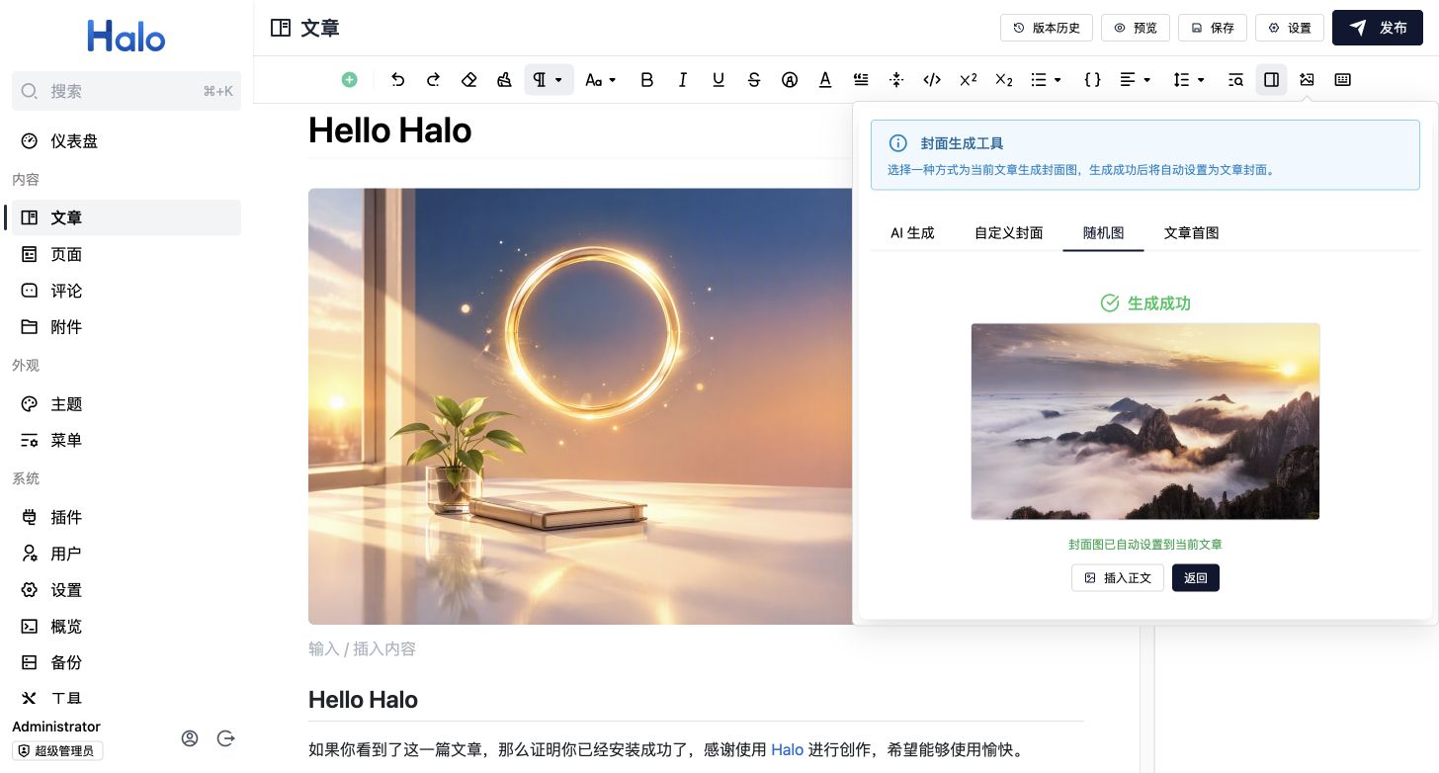The height and width of the screenshot is (773, 1439).
Task: Toggle bold formatting
Action: (x=647, y=80)
